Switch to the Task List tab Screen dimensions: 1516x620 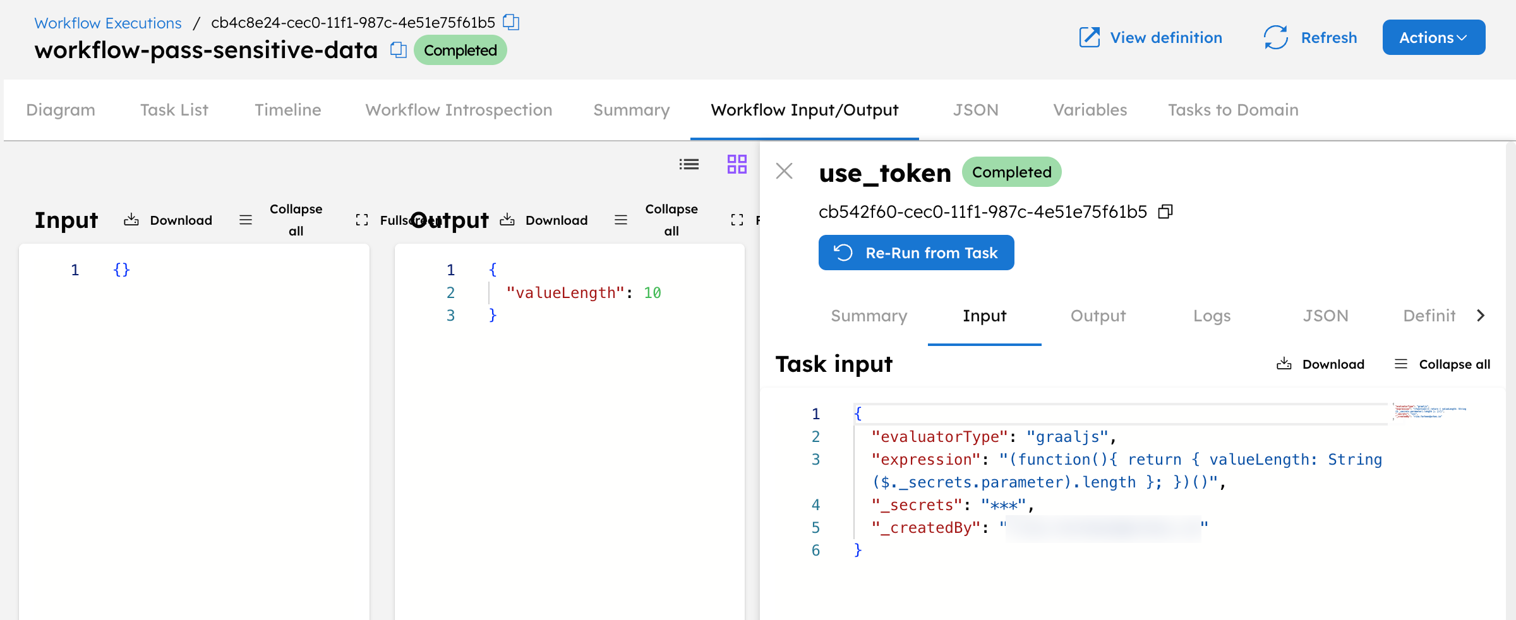pos(174,110)
